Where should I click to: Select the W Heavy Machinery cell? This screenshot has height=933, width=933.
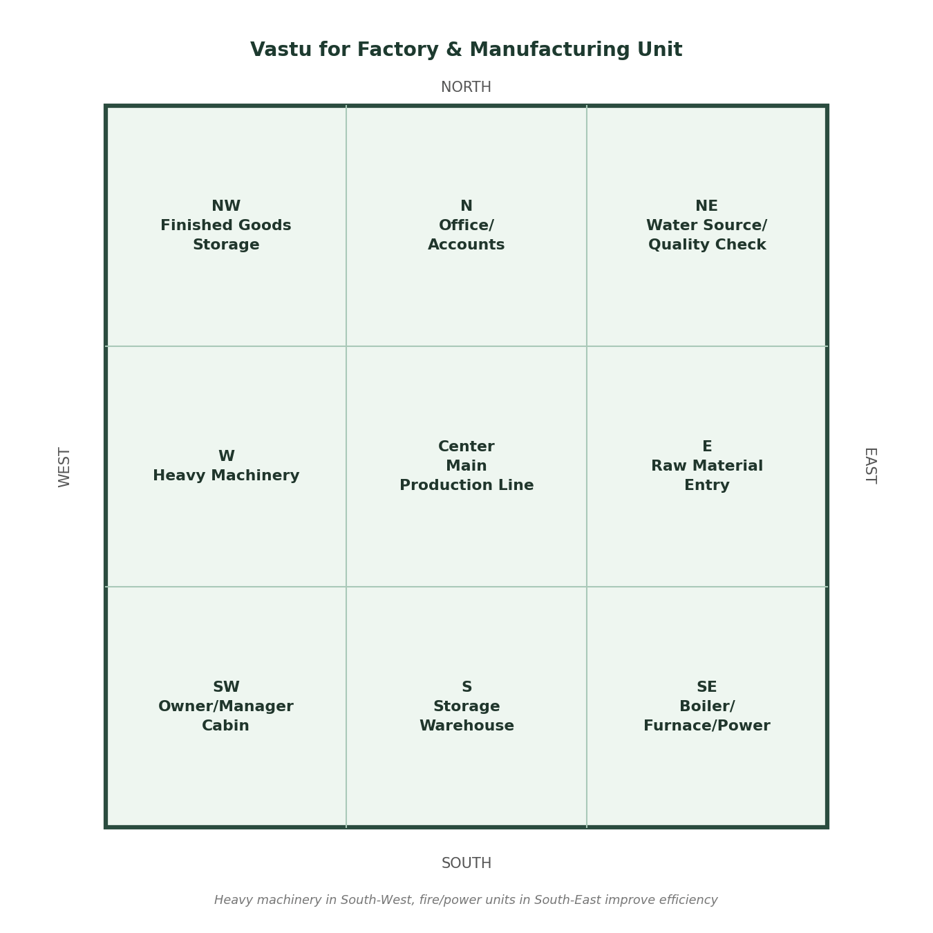(x=226, y=466)
